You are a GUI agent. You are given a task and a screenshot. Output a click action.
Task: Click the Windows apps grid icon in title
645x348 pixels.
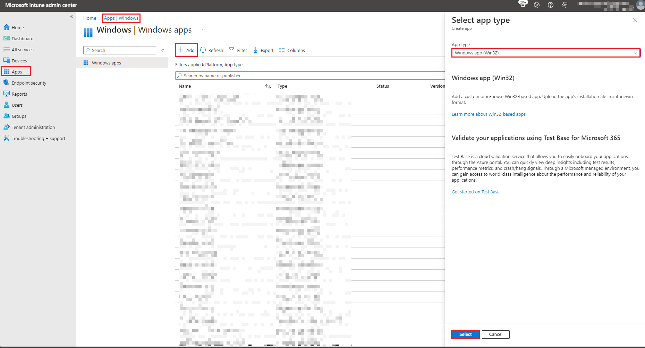pos(88,33)
